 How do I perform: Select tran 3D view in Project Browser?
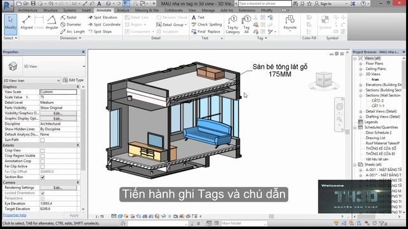(375, 80)
